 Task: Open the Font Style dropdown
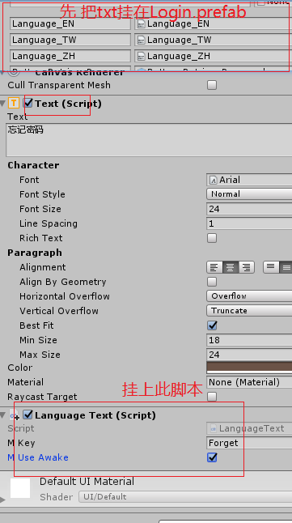point(249,194)
